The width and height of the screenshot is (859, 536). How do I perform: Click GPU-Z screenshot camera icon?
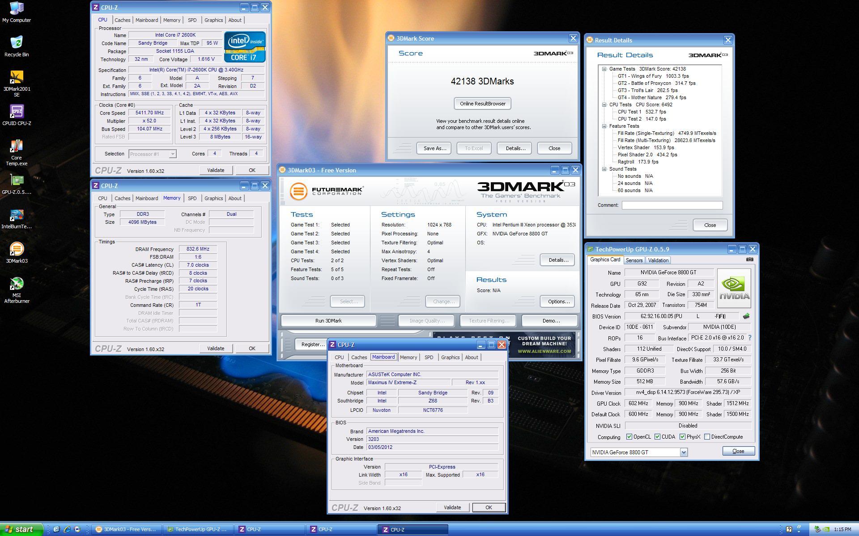pyautogui.click(x=750, y=260)
